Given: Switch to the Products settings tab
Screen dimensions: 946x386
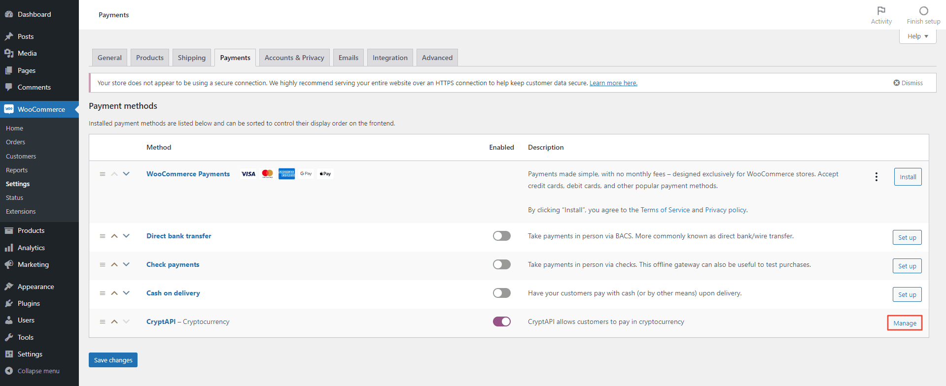Looking at the screenshot, I should [150, 58].
